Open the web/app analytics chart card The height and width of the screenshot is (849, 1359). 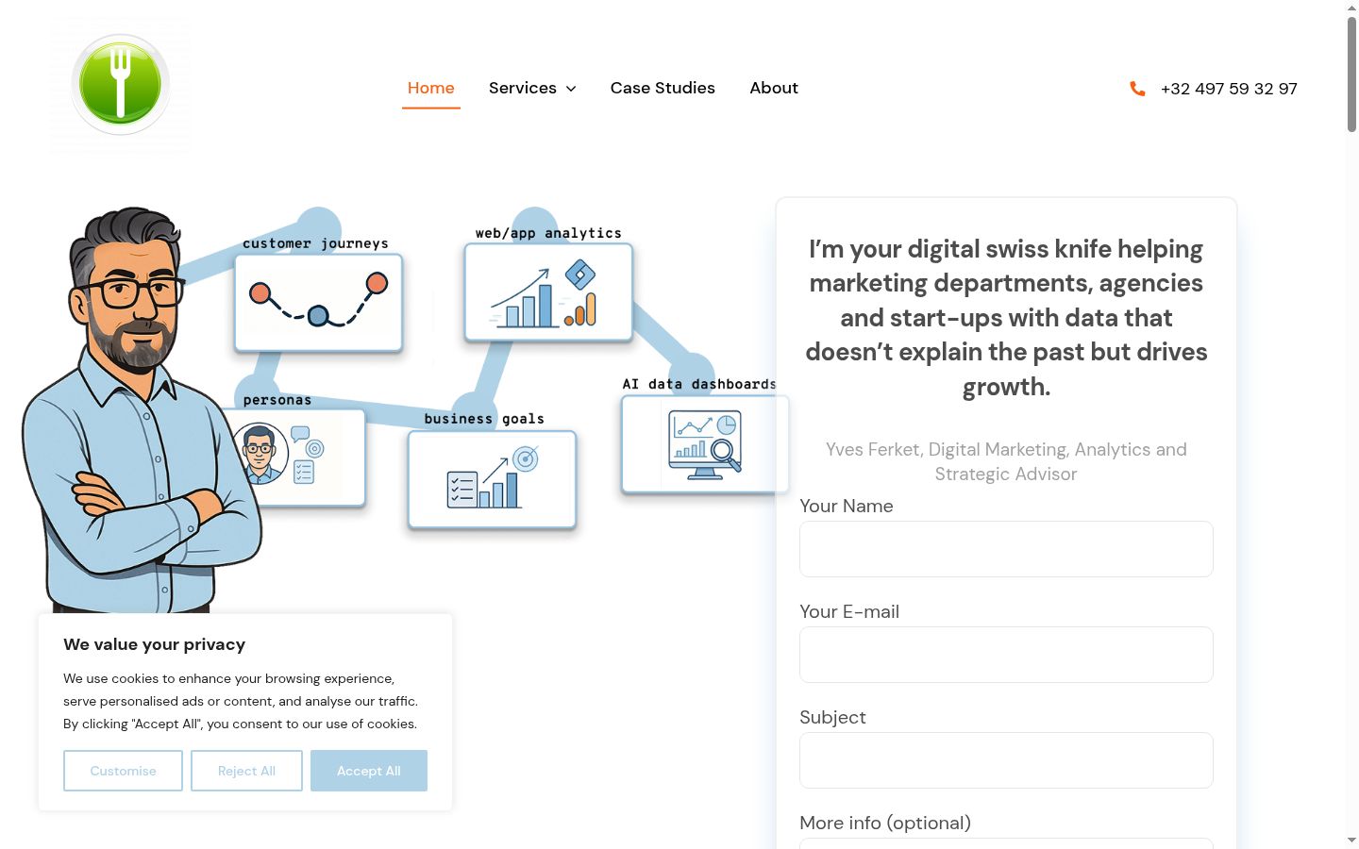(x=548, y=291)
